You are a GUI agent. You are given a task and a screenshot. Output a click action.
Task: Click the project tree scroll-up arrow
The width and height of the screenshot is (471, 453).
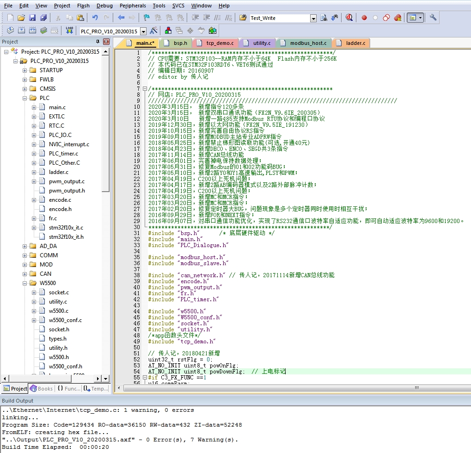click(x=105, y=51)
